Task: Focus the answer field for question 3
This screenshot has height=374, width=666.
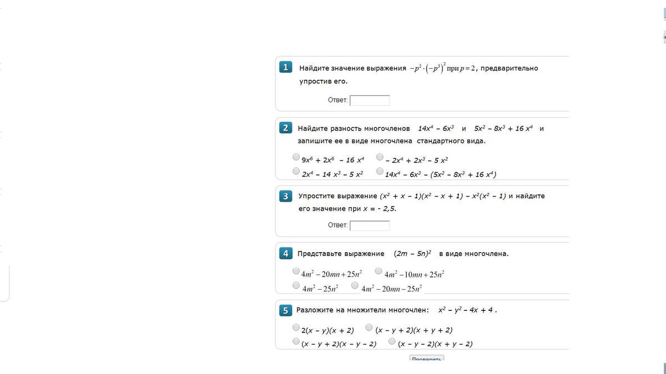Action: tap(370, 226)
